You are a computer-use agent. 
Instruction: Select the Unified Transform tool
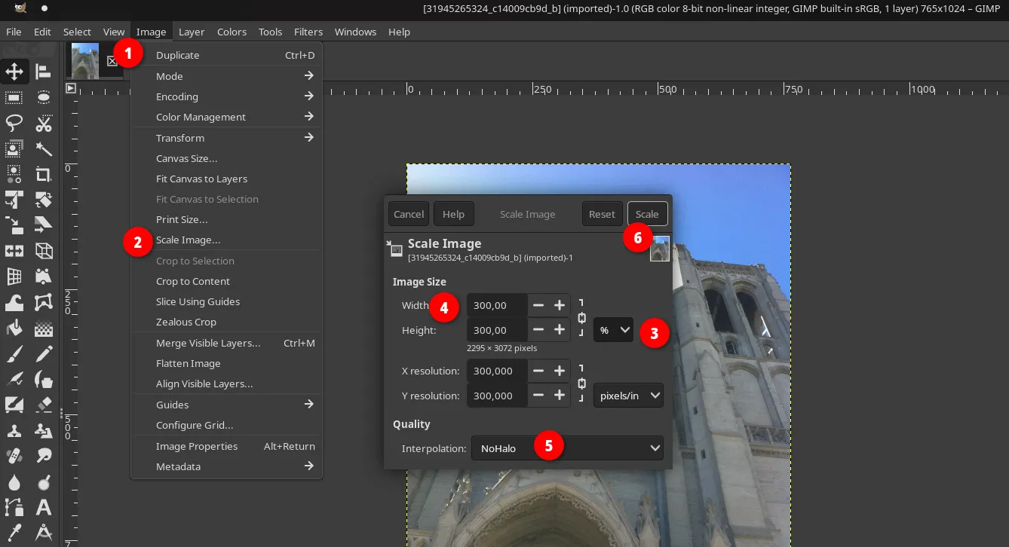pos(14,200)
